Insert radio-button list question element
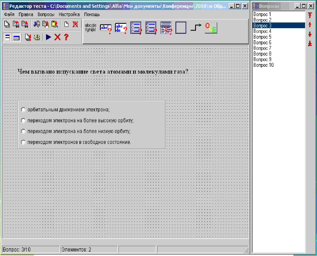 point(136,28)
